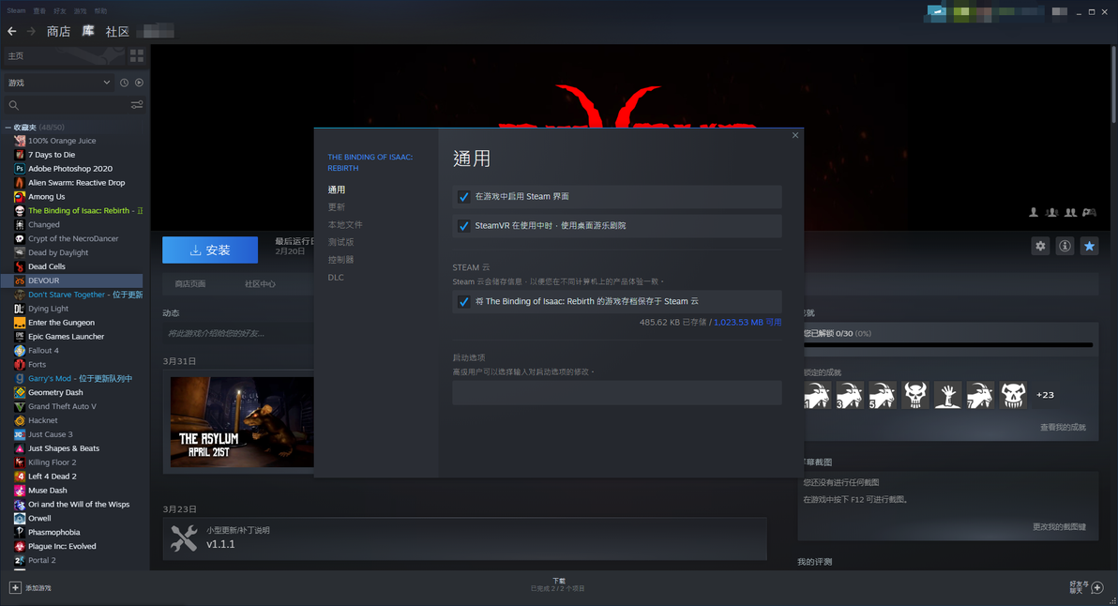Select 控制器 controller section
1118x606 pixels.
point(340,260)
